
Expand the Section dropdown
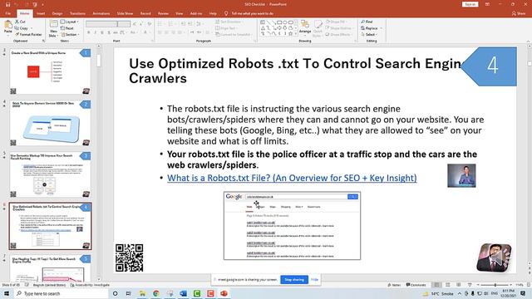pos(70,35)
